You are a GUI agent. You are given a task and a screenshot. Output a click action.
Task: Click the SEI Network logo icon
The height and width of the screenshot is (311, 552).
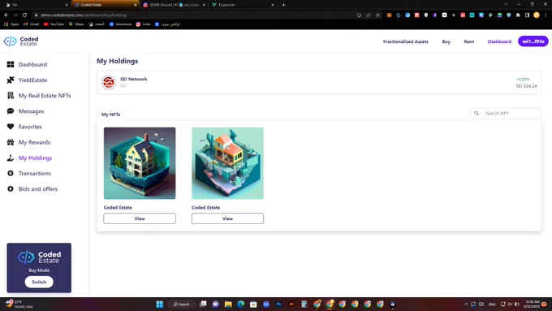coord(109,82)
